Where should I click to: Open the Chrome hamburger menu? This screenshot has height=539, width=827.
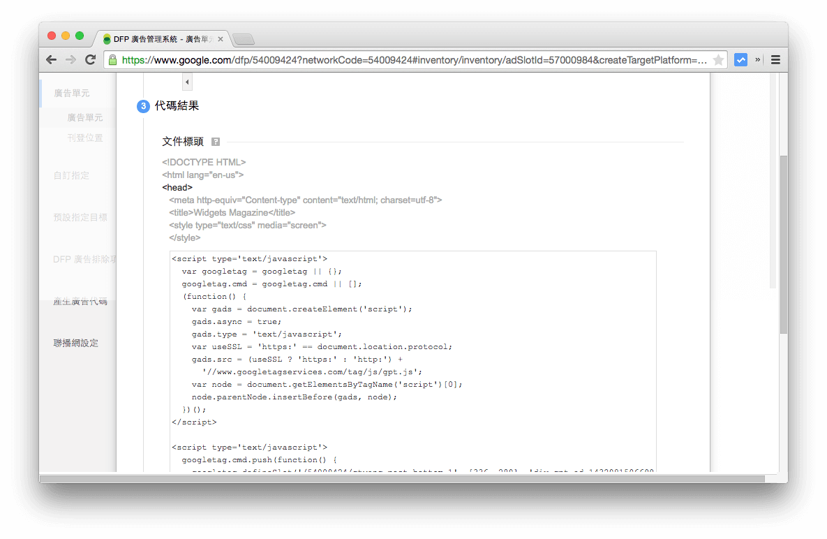coord(775,59)
